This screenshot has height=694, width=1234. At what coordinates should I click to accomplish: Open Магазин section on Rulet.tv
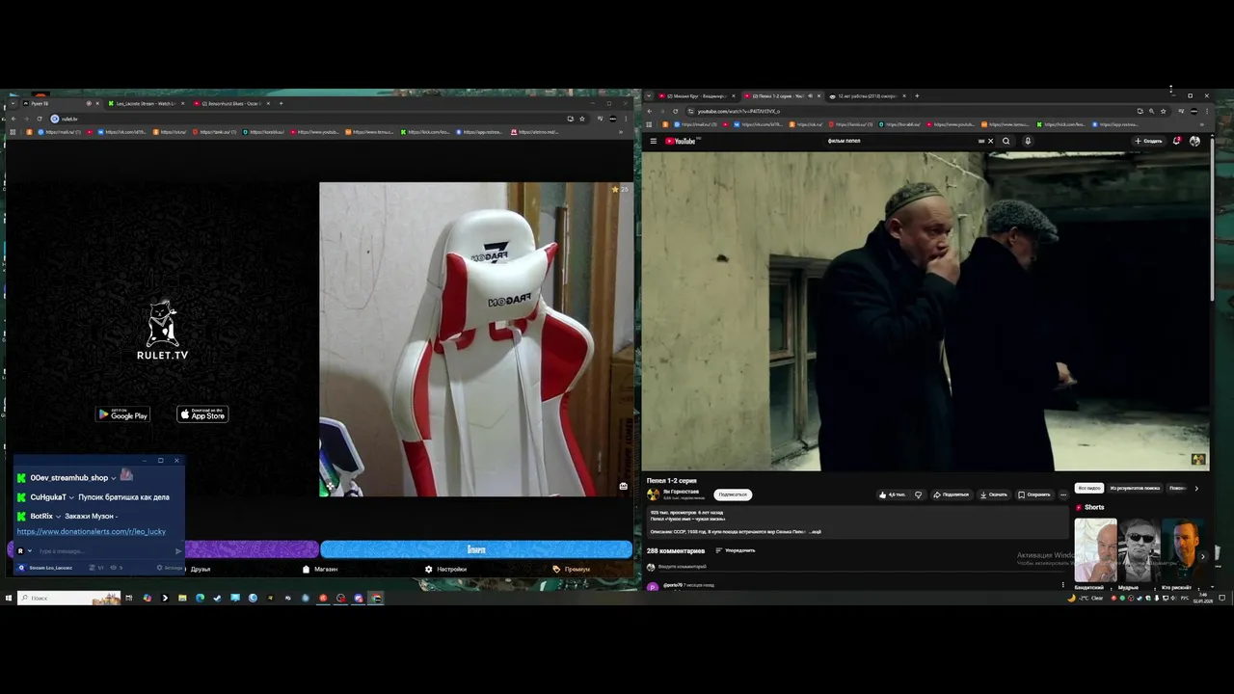coord(321,569)
